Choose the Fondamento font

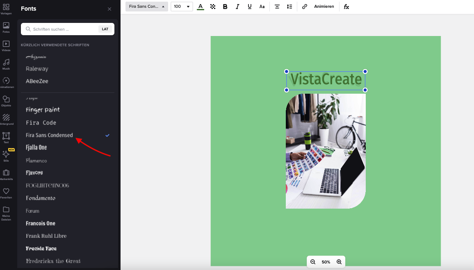[x=41, y=198]
